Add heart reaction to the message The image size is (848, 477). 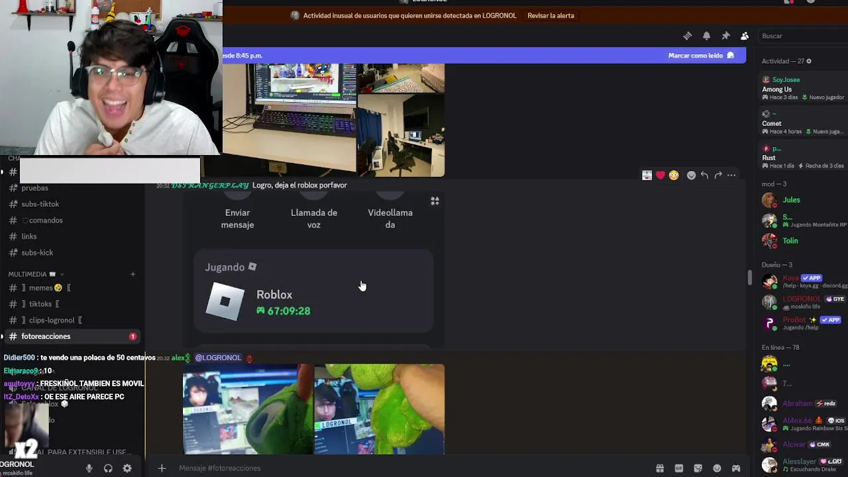tap(661, 176)
